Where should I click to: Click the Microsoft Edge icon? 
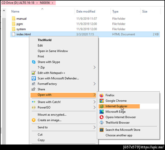point(101,112)
